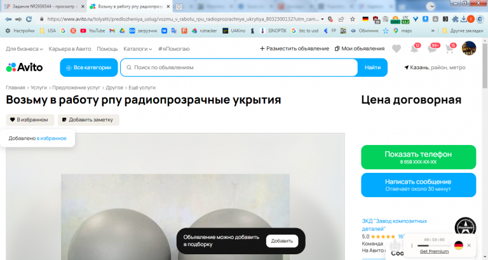Open the #яПомогаю link

click(x=173, y=49)
